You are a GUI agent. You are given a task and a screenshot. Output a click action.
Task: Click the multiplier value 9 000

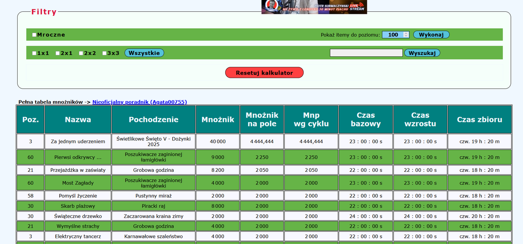click(x=218, y=157)
